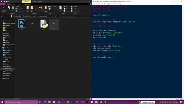Click the Up one level arrow

click(9, 16)
